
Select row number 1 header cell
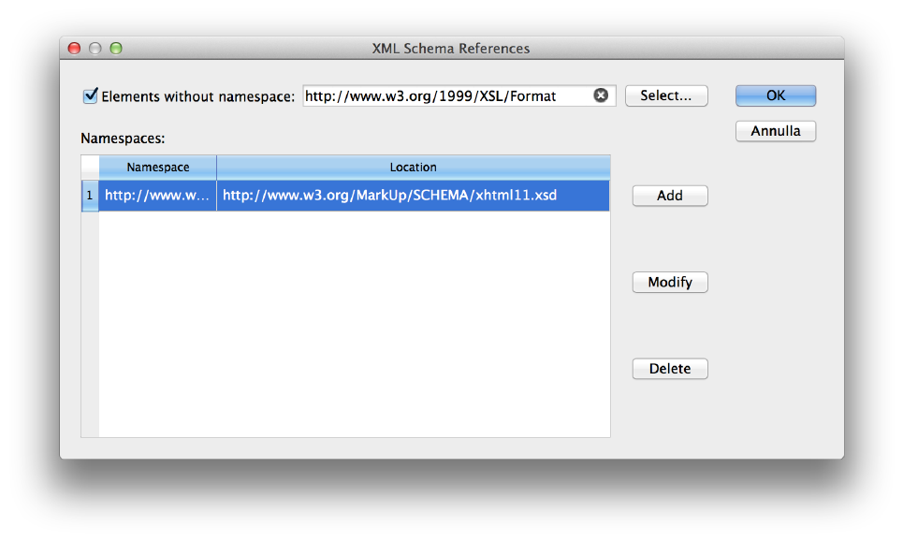pyautogui.click(x=90, y=196)
